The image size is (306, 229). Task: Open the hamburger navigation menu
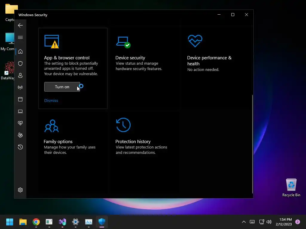[20, 37]
